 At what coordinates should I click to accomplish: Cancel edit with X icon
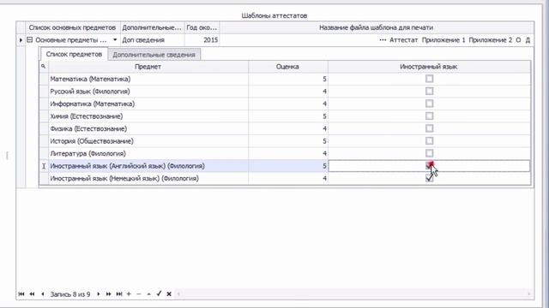coord(169,294)
